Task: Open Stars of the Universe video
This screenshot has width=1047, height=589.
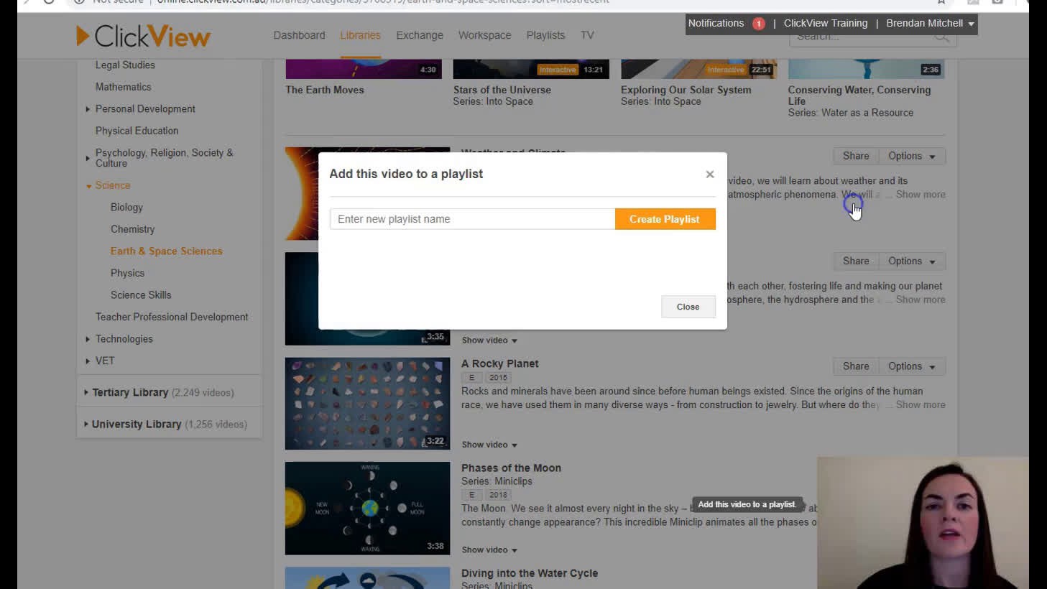Action: click(x=502, y=90)
